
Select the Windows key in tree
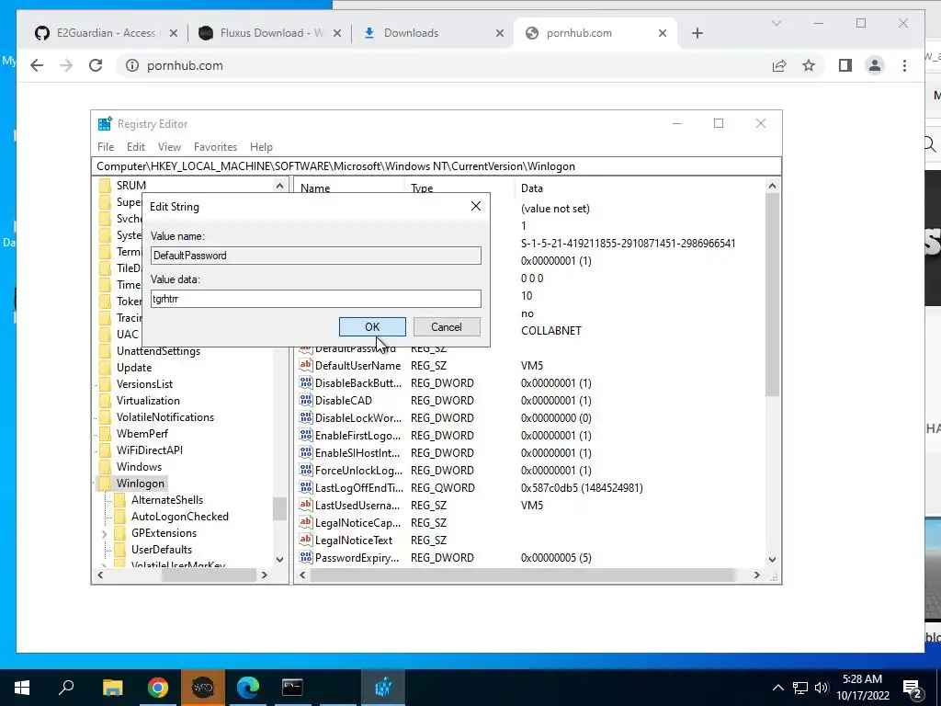pos(139,466)
